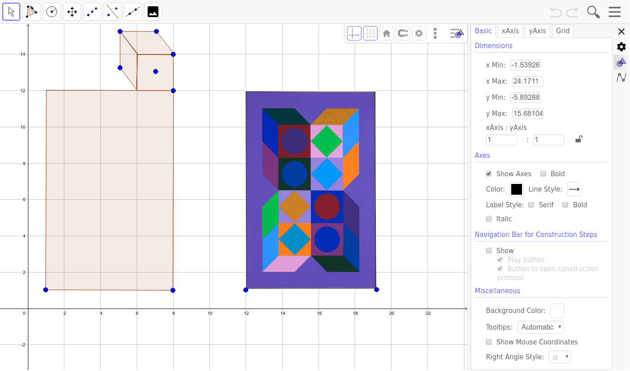
Task: Select the Polygon tool
Action: click(x=31, y=12)
